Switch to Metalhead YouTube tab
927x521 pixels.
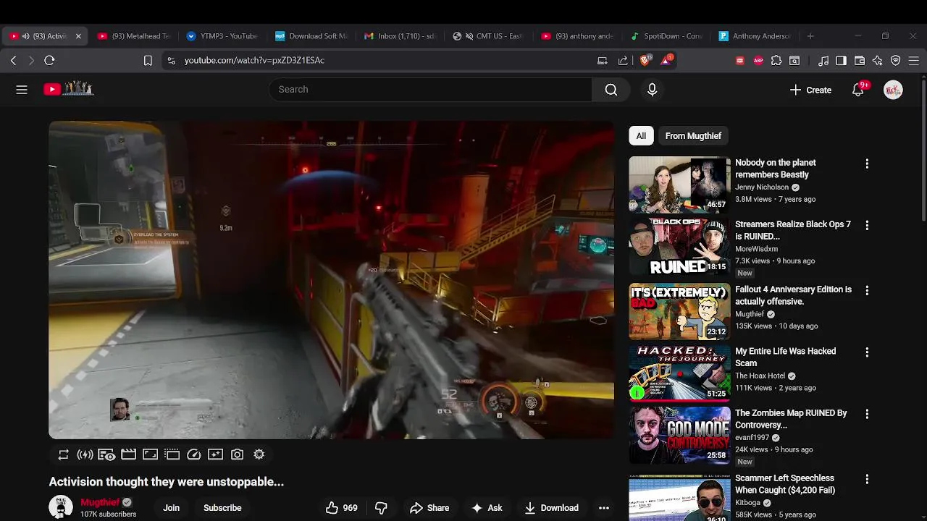click(x=134, y=36)
